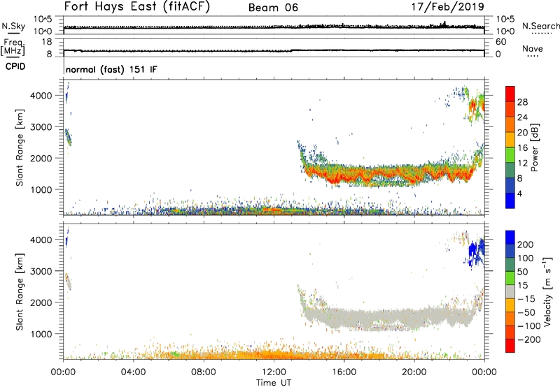Image resolution: width=560 pixels, height=387 pixels.
Task: Click the 28 label on power colorbar
Action: pos(522,102)
